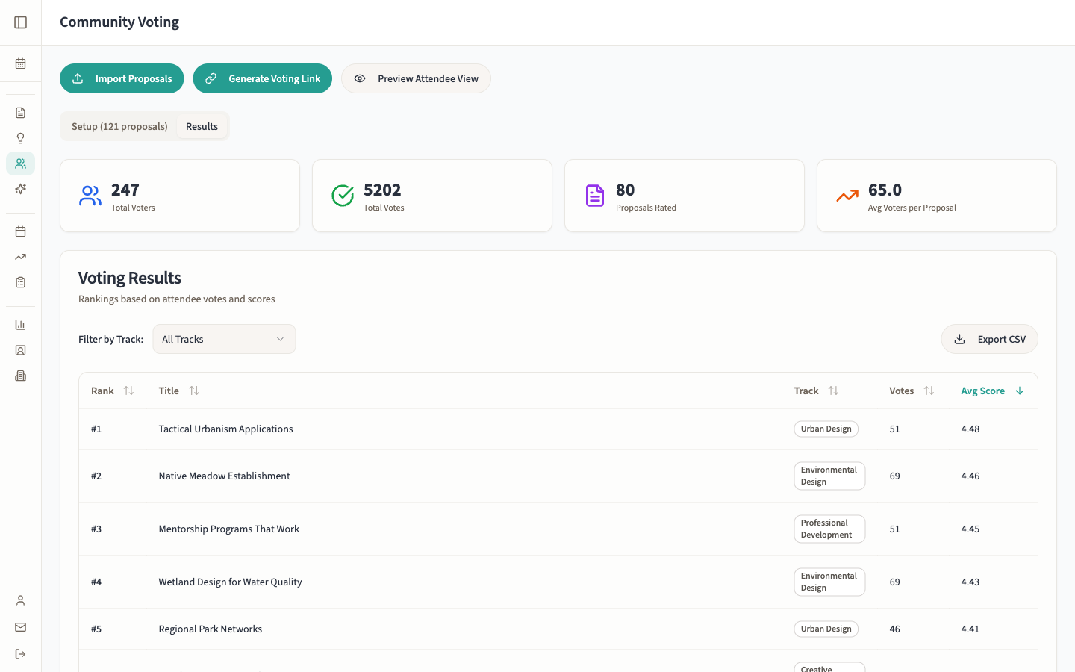Click the logout arrow icon in sidebar
This screenshot has width=1075, height=672.
[21, 654]
